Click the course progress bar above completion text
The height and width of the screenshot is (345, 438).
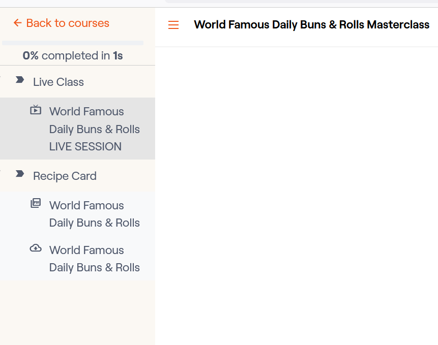pos(73,43)
